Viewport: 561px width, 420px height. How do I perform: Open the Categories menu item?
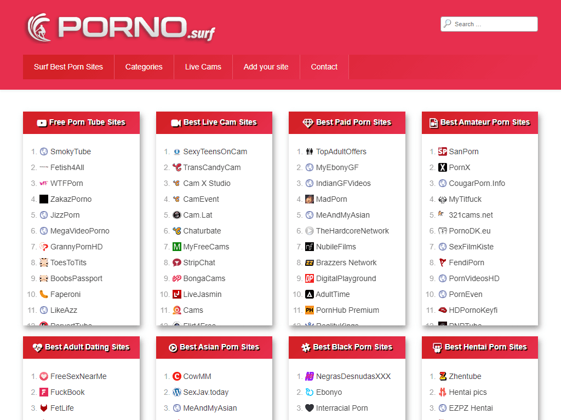(144, 67)
